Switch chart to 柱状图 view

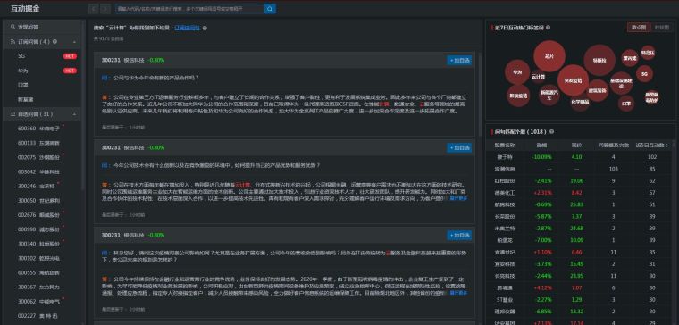point(661,28)
